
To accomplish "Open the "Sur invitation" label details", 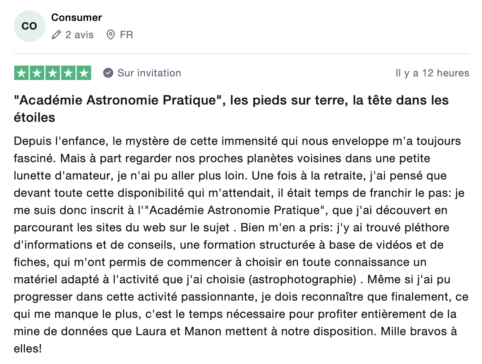I will [149, 73].
